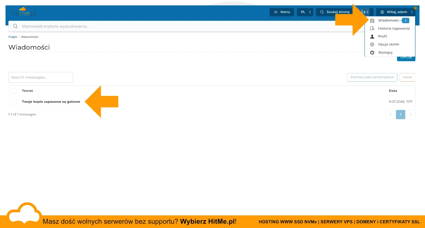The image size is (425, 228).
Task: Click the Historia logowania log icon
Action: [x=372, y=28]
